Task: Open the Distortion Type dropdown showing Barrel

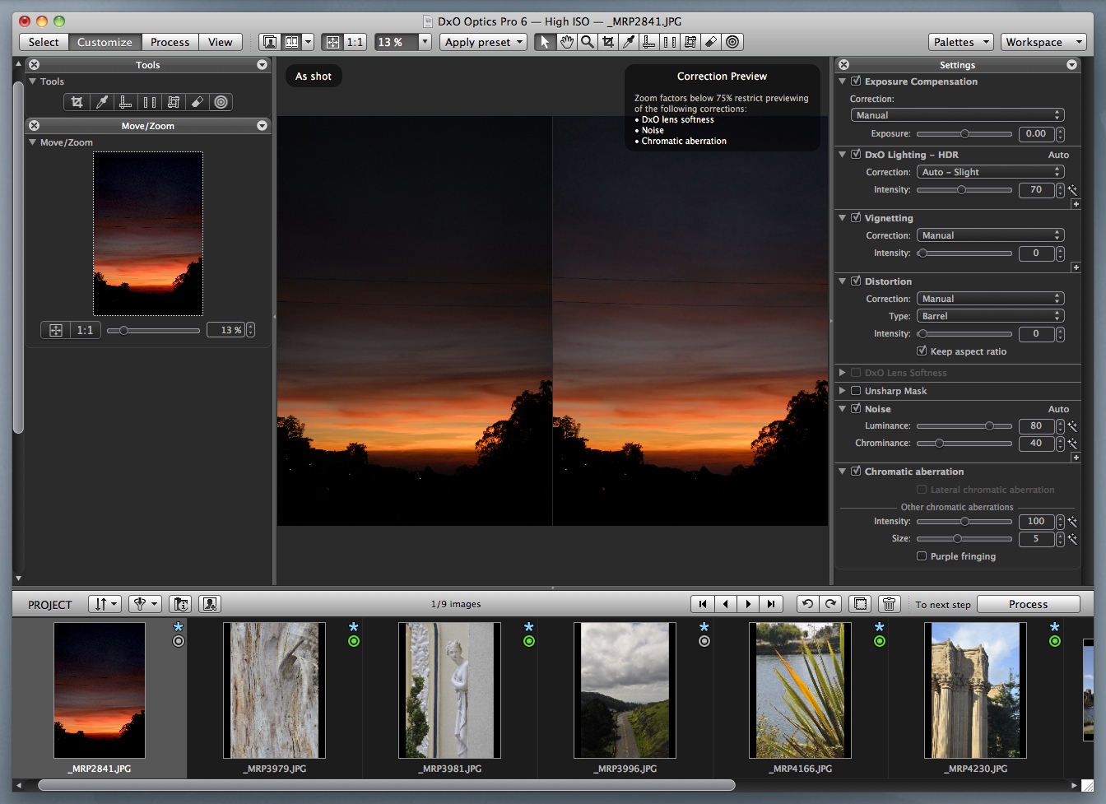Action: (990, 316)
